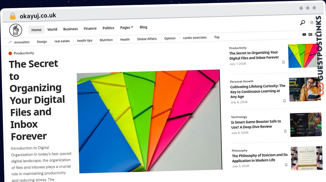The image size is (326, 182).
Task: Open the site search magnifier
Action: (302, 23)
